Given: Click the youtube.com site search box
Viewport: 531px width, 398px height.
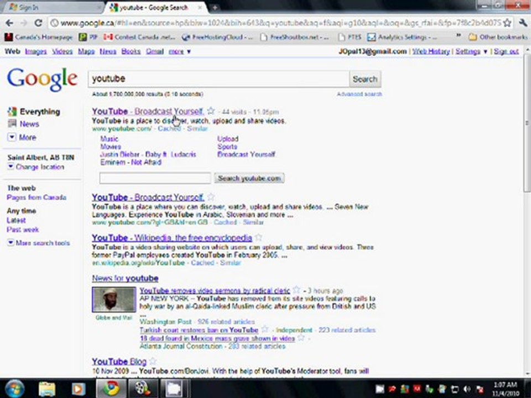Looking at the screenshot, I should (155, 178).
